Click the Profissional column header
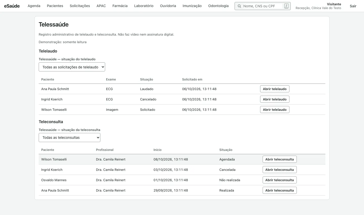This screenshot has width=364, height=215. point(105,150)
